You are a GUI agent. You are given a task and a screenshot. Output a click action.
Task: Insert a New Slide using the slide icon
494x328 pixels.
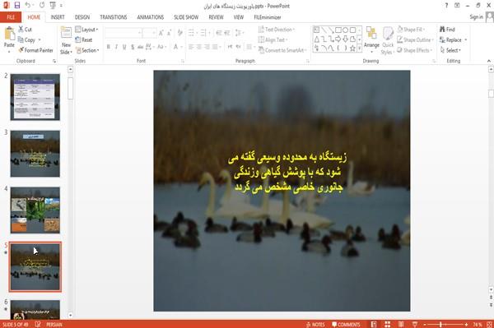66,34
